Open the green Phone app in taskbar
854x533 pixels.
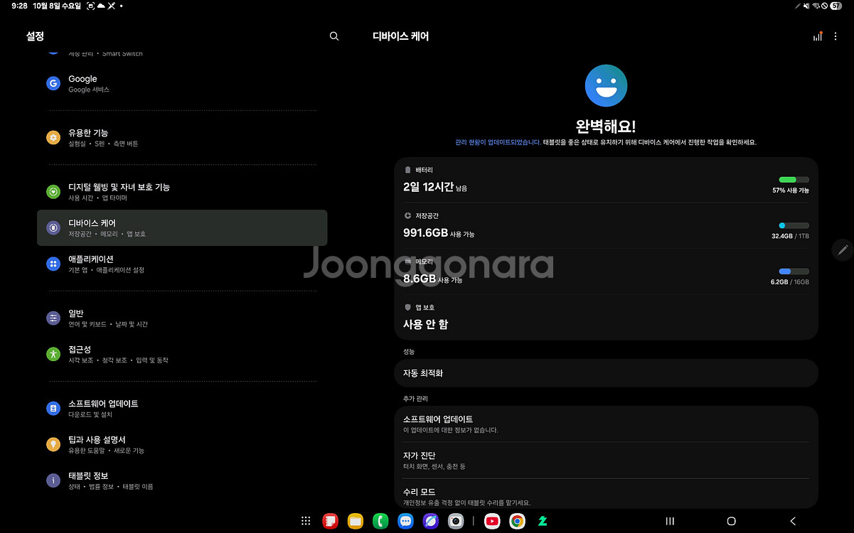380,521
